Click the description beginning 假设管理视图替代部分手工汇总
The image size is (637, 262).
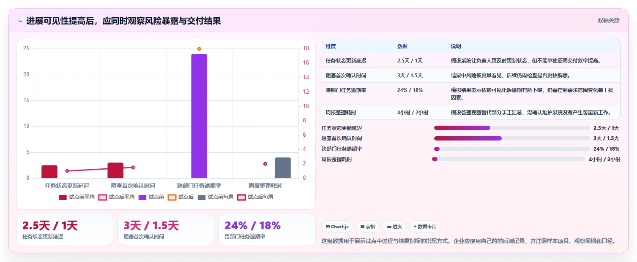click(531, 113)
